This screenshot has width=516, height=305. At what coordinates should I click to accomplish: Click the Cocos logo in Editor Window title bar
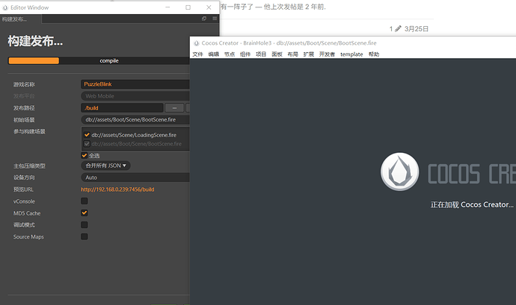(x=5, y=7)
